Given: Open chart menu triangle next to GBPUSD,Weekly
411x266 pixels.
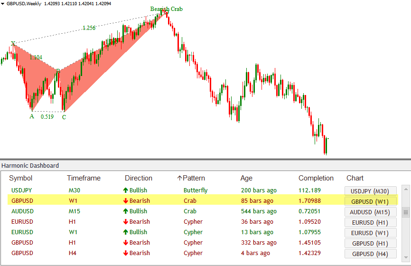Looking at the screenshot, I should 3,3.
